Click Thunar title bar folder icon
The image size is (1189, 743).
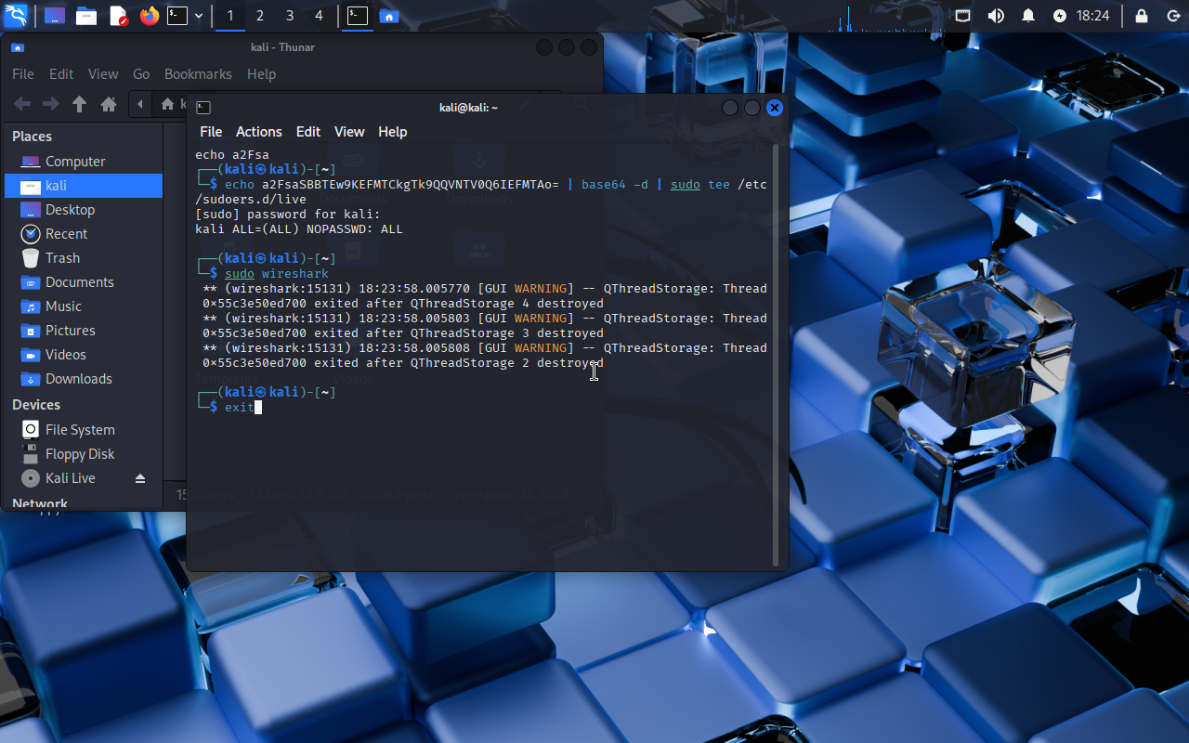pyautogui.click(x=18, y=47)
